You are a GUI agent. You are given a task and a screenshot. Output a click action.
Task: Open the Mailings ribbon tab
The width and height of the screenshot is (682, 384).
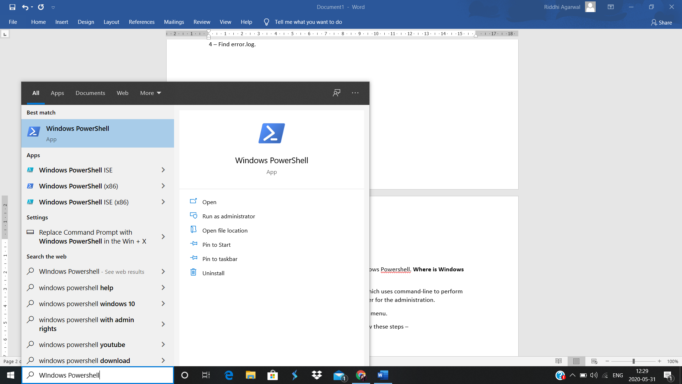coord(174,22)
